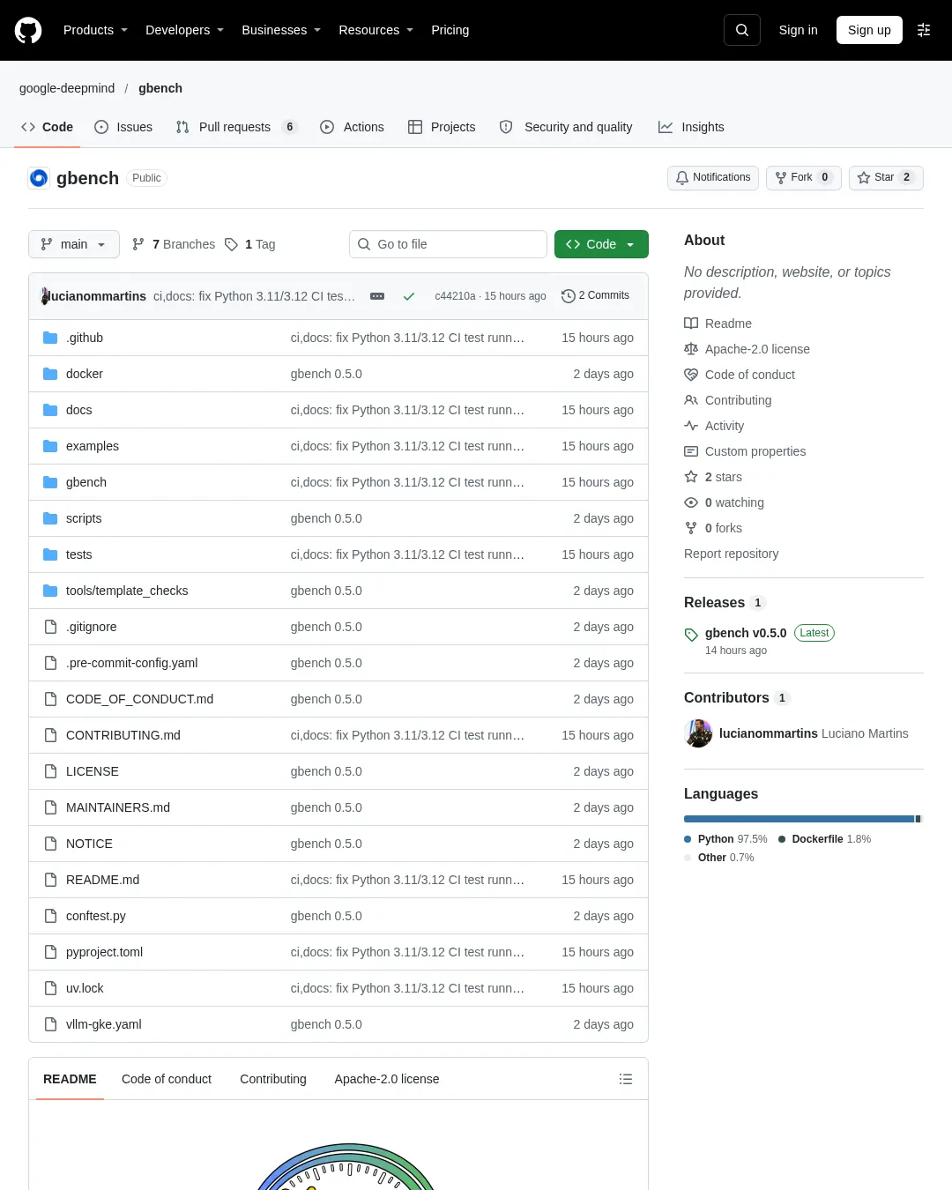This screenshot has width=952, height=1190.
Task: Fork the gbench repository
Action: coord(804,177)
